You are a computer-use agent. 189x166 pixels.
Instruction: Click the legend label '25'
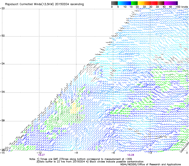pos(144,7)
